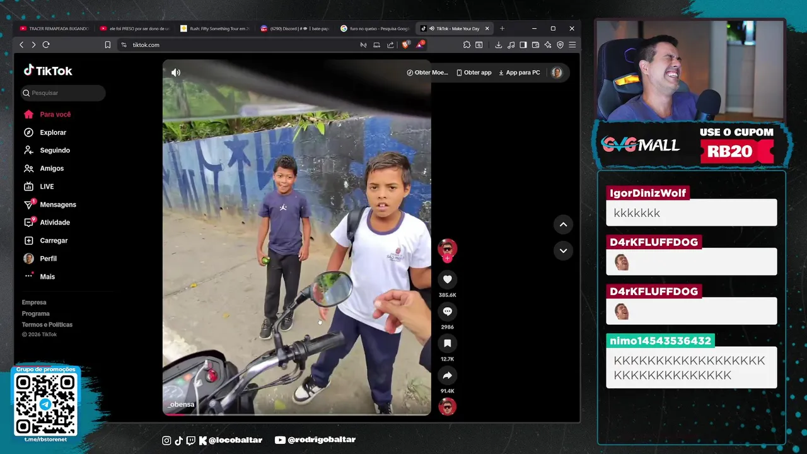
Task: Open the browser extensions puzzle icon
Action: (467, 45)
